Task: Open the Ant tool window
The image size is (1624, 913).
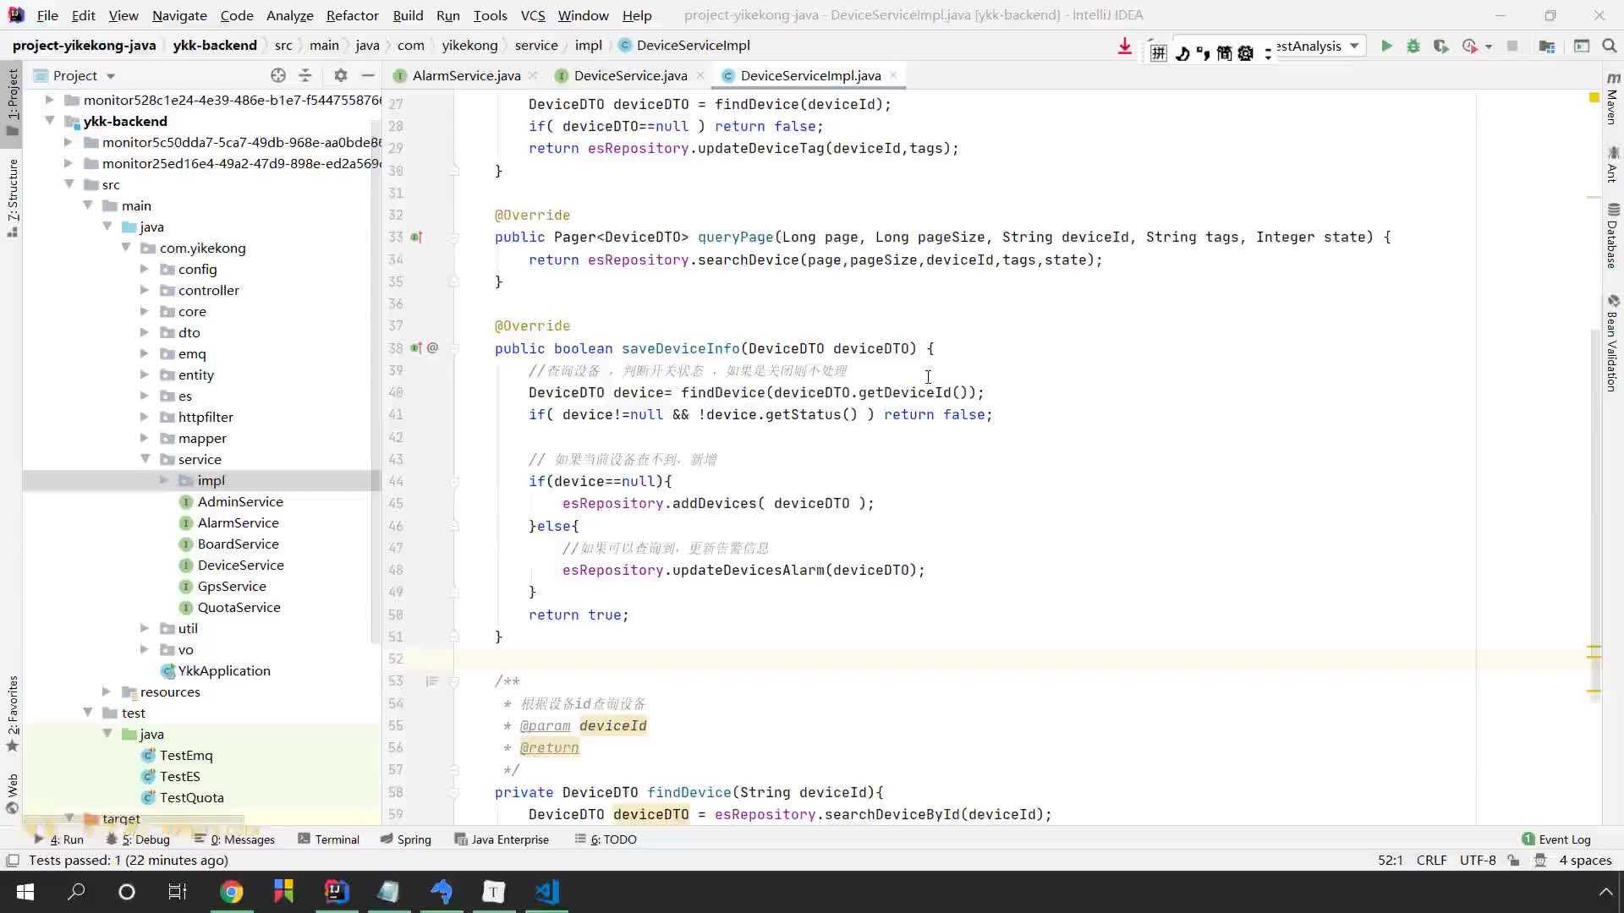Action: point(1613,164)
